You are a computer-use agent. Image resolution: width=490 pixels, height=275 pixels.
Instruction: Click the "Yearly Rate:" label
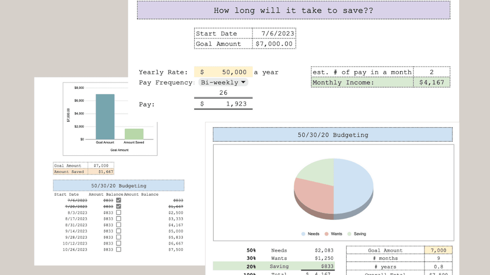163,72
